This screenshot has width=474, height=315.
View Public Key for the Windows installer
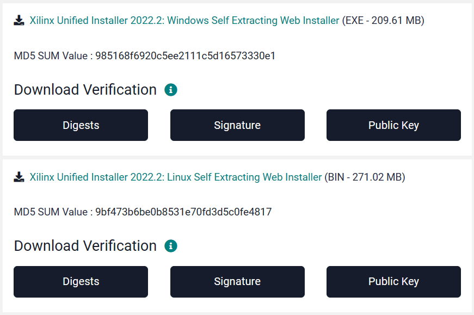coord(393,125)
